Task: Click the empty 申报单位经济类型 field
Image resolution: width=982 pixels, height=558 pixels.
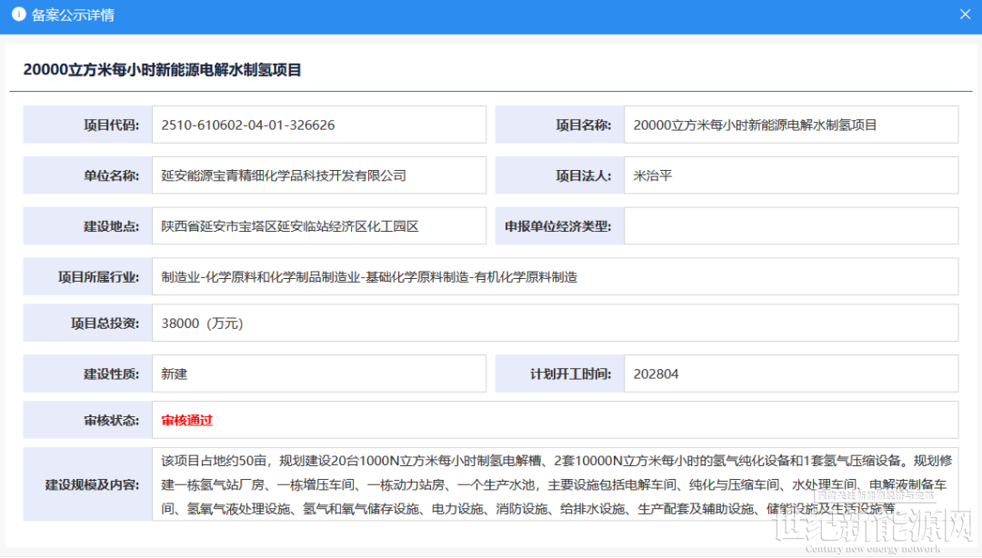Action: [790, 226]
